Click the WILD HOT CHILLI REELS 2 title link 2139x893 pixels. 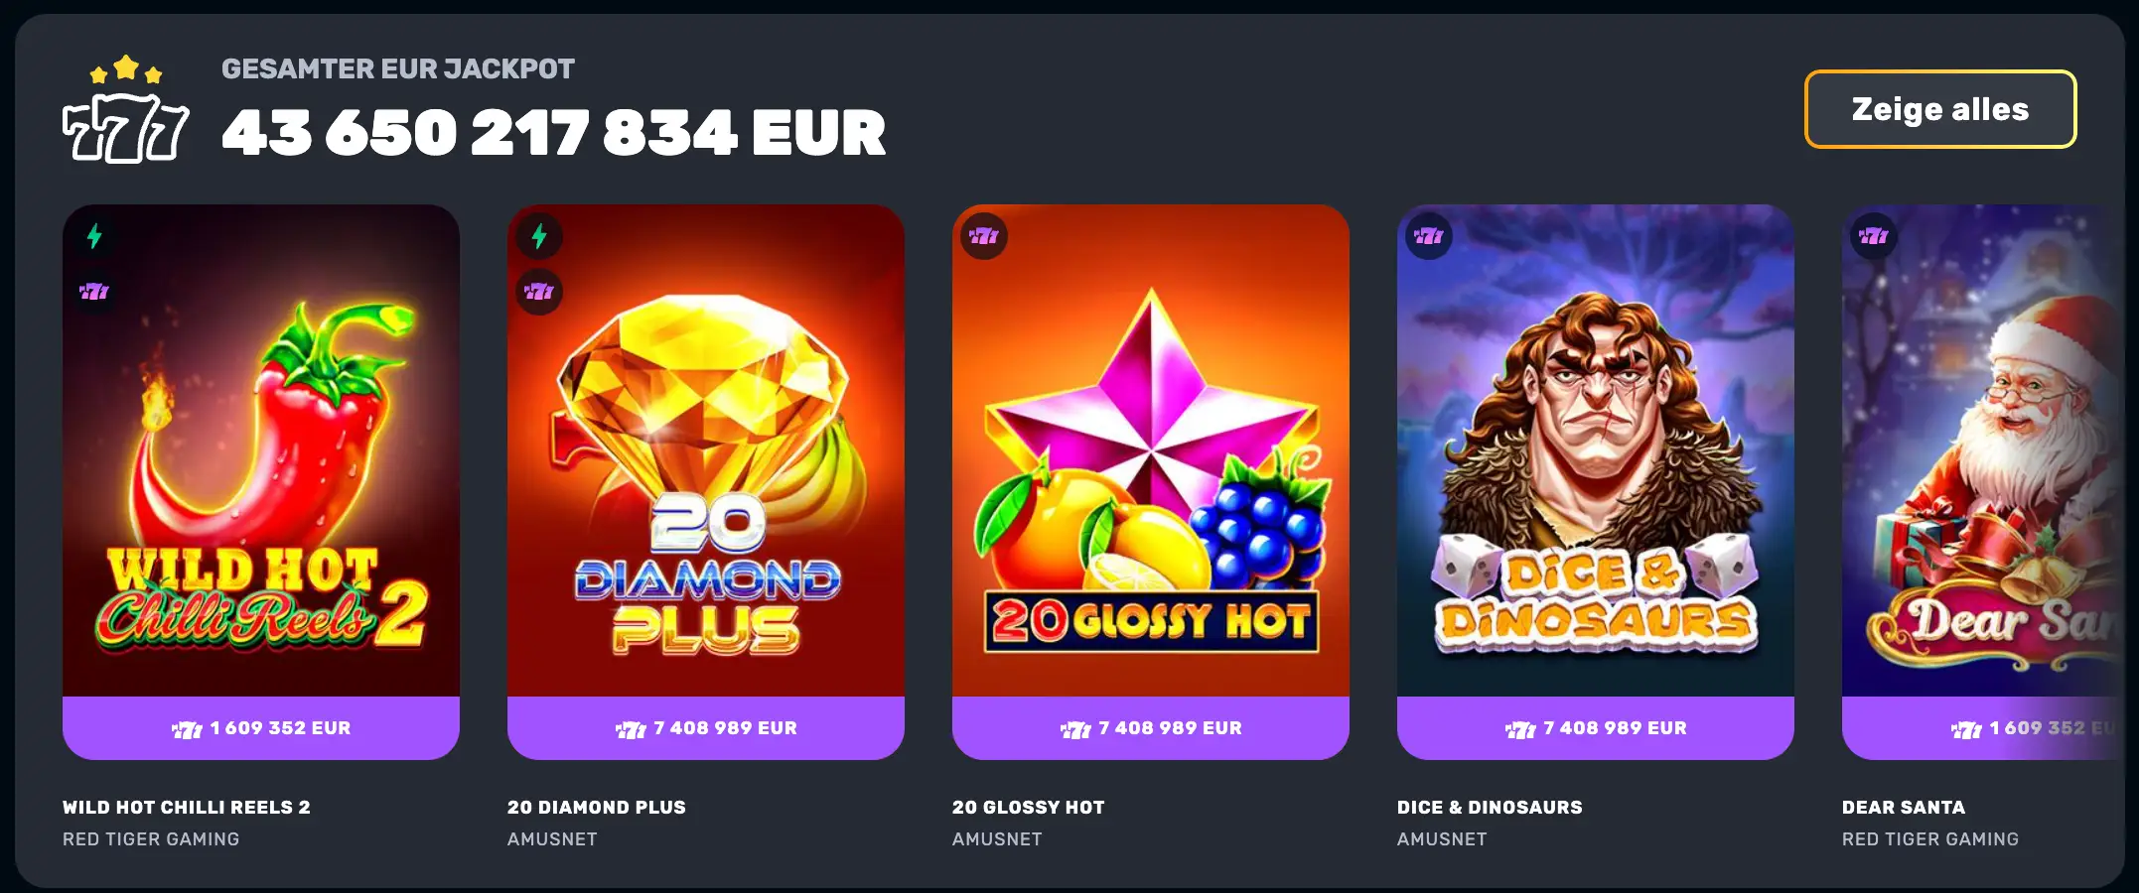[x=187, y=808]
